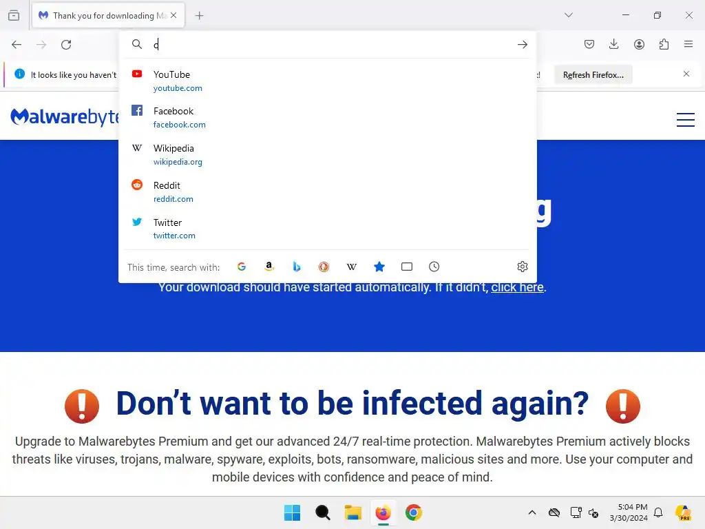List all tabs dropdown chevron

[x=568, y=15]
